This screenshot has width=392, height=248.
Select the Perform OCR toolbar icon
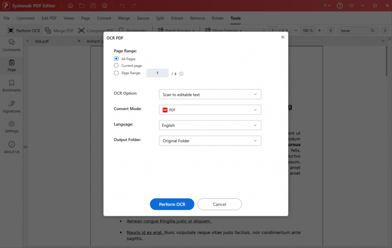click(x=24, y=30)
